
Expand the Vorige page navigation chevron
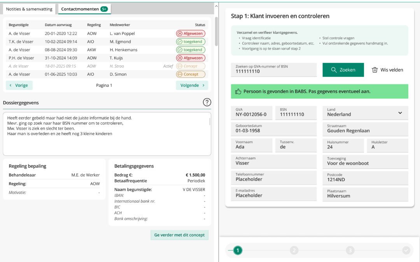(x=11, y=85)
